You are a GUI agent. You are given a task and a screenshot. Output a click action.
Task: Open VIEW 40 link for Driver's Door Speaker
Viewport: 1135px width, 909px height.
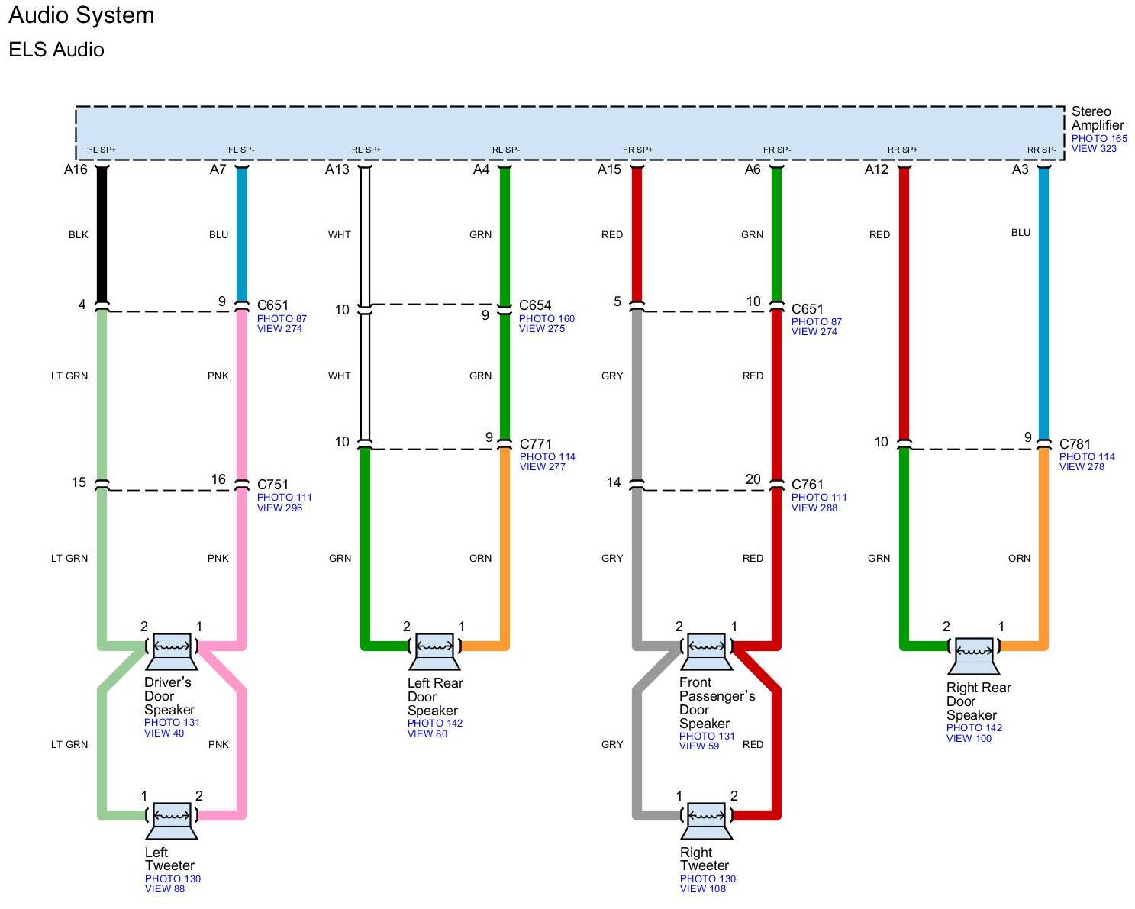[x=164, y=733]
